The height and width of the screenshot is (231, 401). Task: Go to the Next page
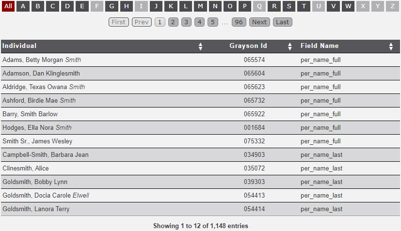259,22
